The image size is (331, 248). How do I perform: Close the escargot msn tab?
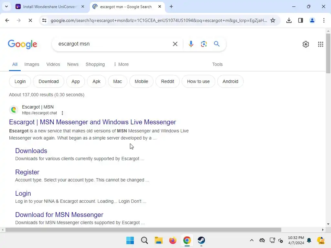coord(160,6)
